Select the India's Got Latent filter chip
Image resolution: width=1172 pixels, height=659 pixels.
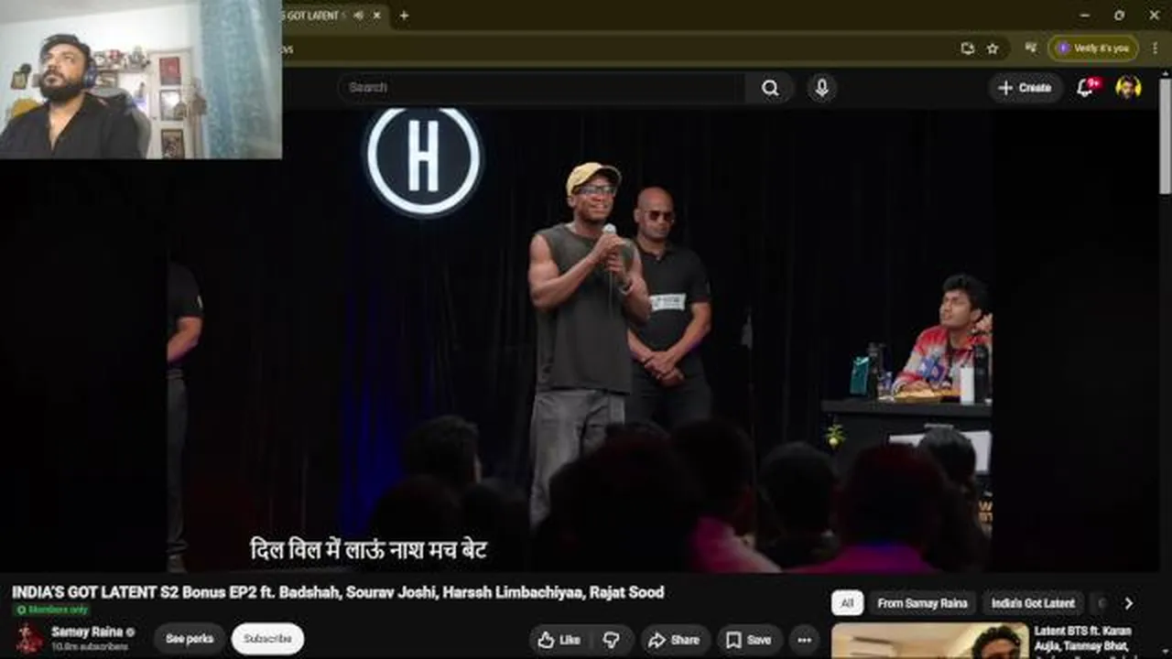1033,603
